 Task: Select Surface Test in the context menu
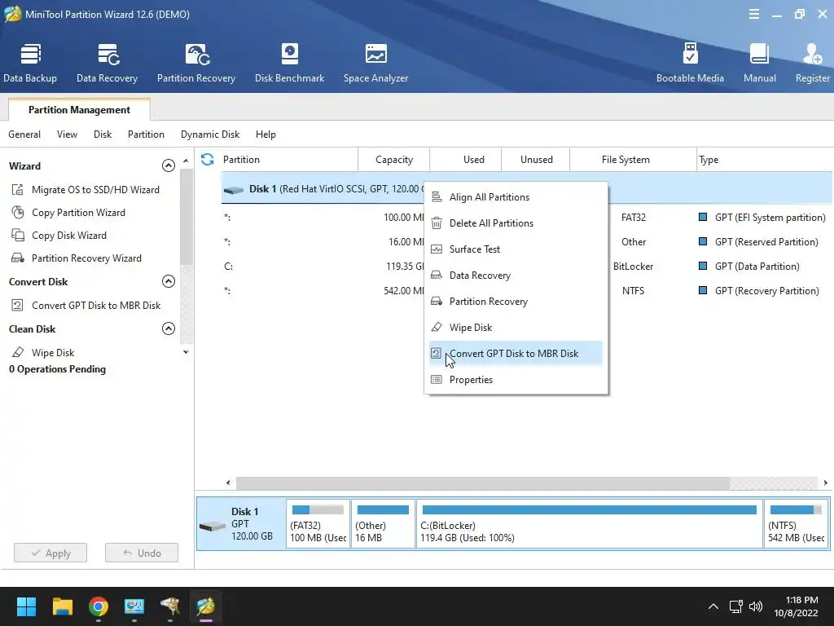click(516, 249)
